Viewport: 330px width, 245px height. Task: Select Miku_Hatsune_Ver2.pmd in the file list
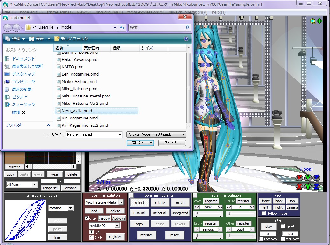(85, 104)
